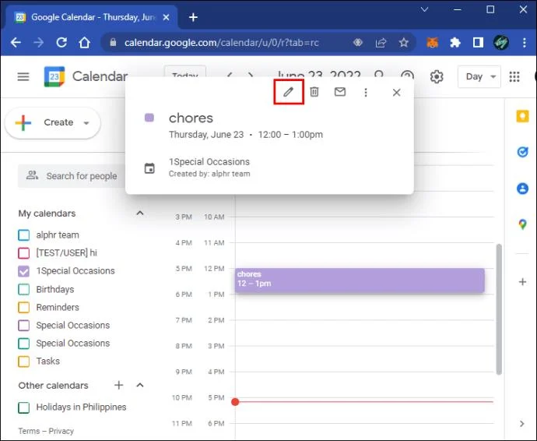Click the Birthdays calendar label
This screenshot has height=441, width=537.
pyautogui.click(x=55, y=289)
